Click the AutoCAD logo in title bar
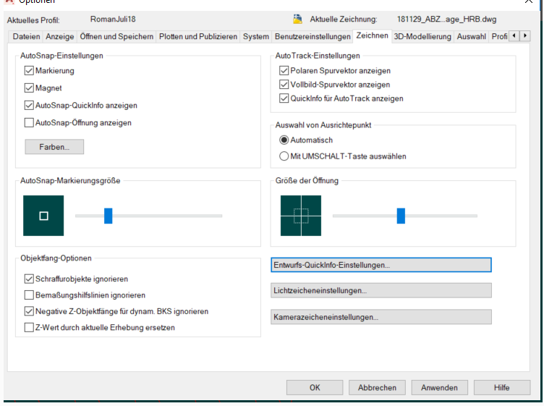 point(9,1)
